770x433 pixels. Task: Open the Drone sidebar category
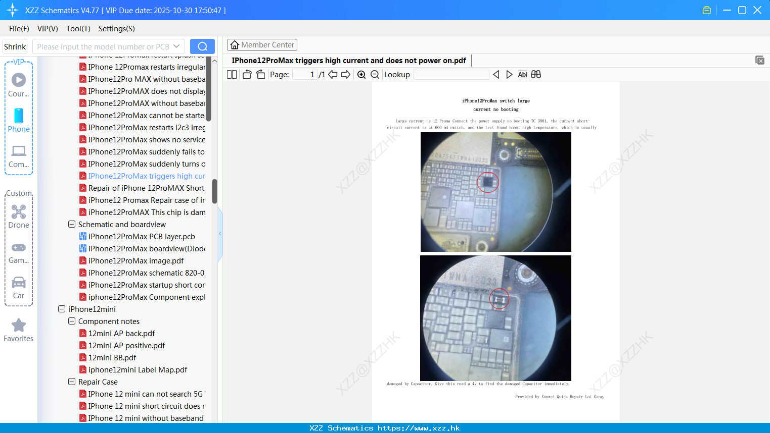pyautogui.click(x=19, y=216)
